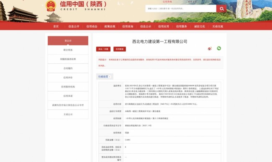Click the fine amount value 3.4091

pos(128,140)
